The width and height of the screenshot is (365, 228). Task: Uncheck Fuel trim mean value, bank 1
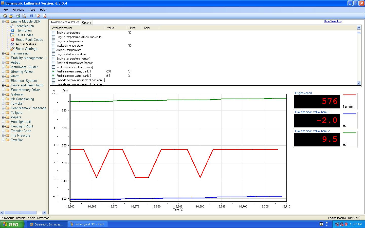53,71
